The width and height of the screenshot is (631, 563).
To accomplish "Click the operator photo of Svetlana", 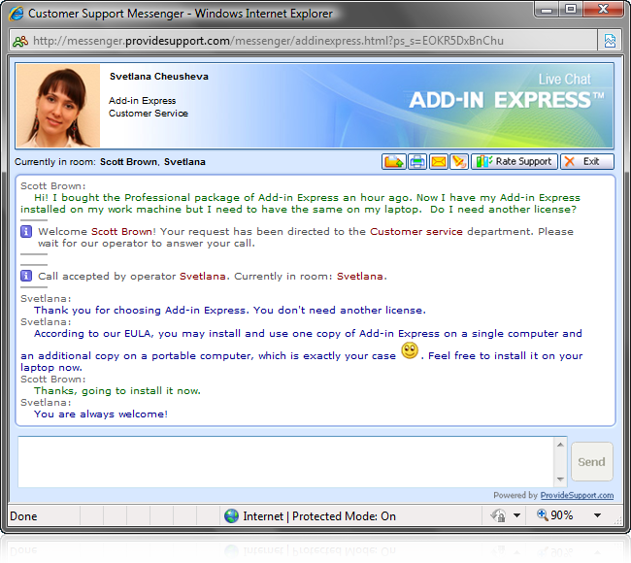I will tap(58, 106).
